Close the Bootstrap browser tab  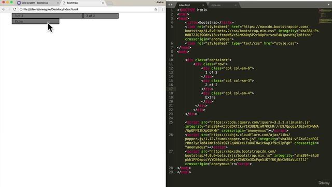click(103, 3)
